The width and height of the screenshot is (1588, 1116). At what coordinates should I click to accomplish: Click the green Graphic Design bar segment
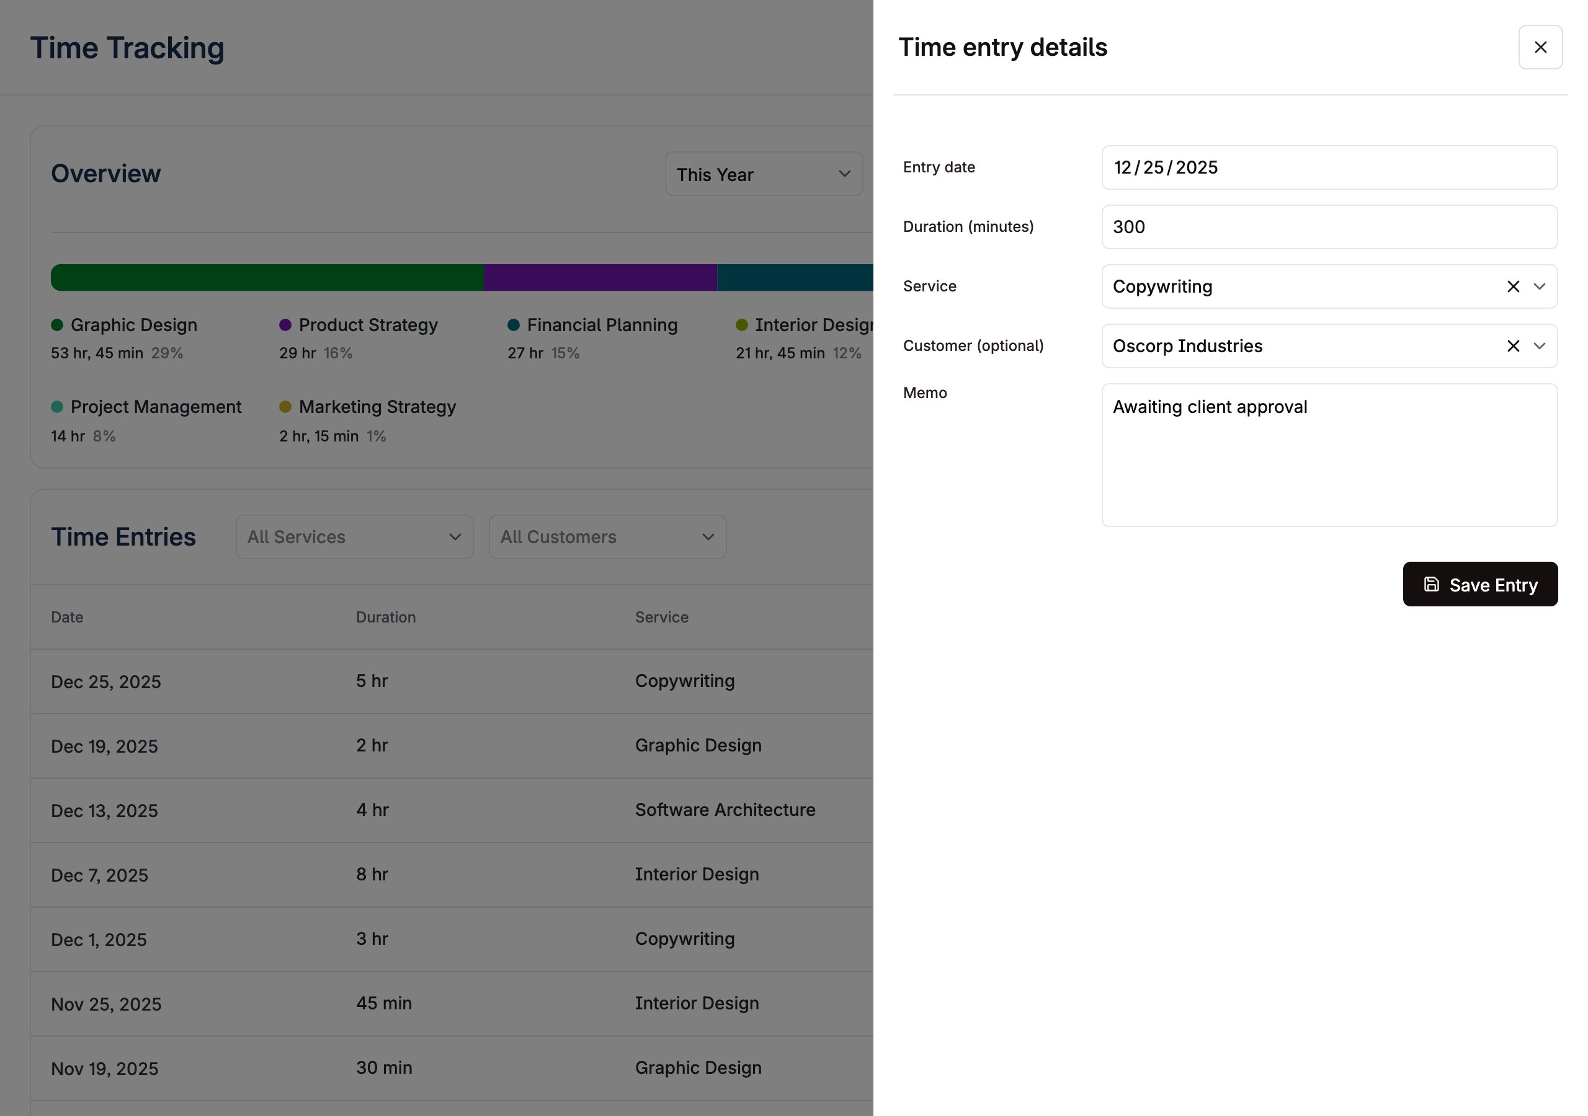click(x=267, y=277)
